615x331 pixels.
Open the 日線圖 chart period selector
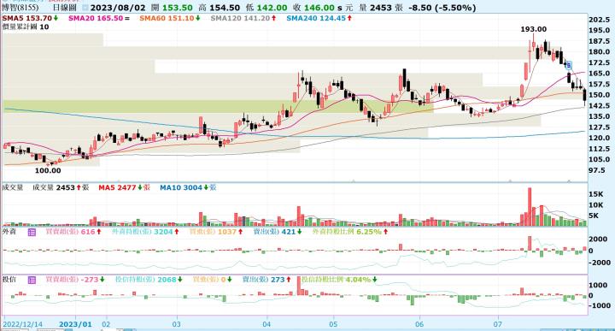point(64,8)
